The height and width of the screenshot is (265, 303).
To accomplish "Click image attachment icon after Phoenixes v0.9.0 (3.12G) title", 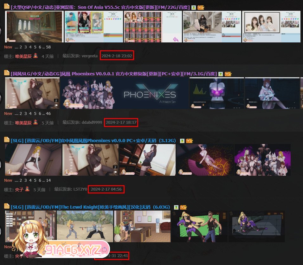I will pyautogui.click(x=182, y=141).
